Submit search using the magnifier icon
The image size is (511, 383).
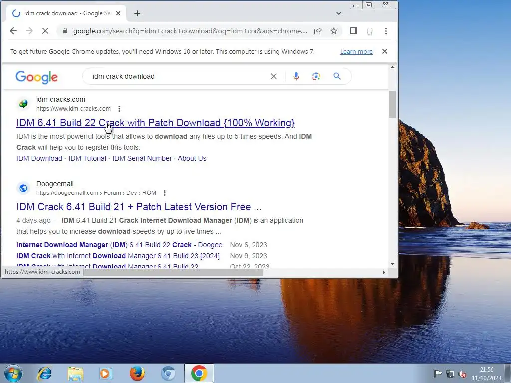[337, 76]
